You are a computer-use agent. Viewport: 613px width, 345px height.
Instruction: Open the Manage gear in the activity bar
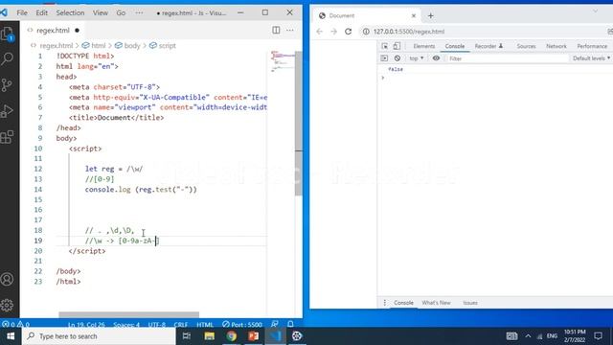[x=7, y=305]
